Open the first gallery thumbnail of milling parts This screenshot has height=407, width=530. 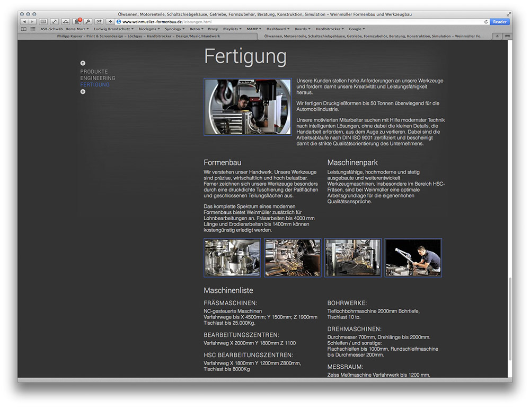click(232, 258)
